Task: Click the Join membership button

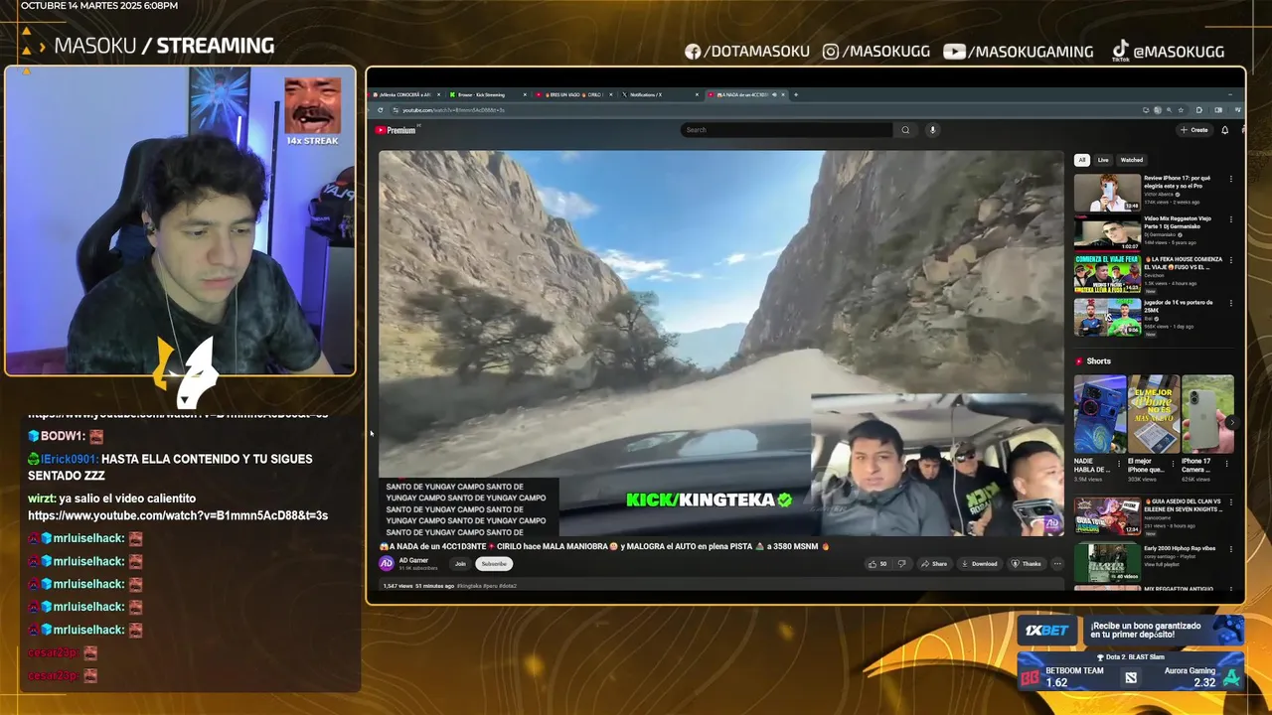Action: coord(460,564)
